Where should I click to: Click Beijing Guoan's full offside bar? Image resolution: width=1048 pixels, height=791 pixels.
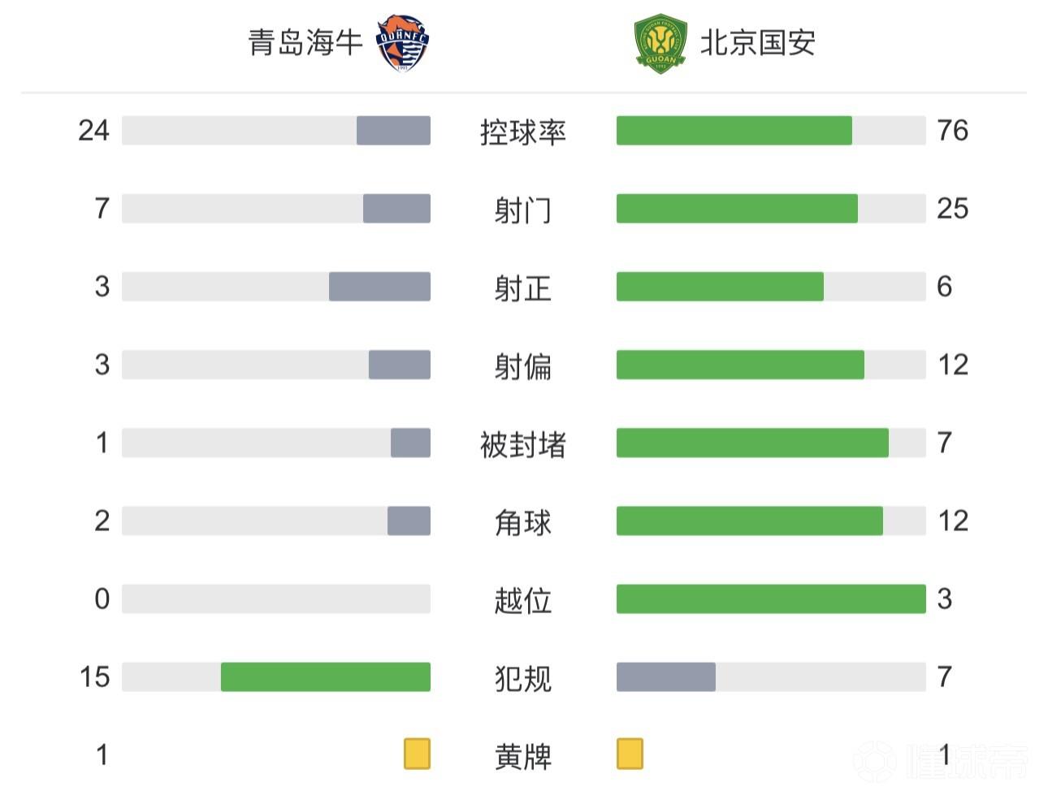pyautogui.click(x=771, y=599)
